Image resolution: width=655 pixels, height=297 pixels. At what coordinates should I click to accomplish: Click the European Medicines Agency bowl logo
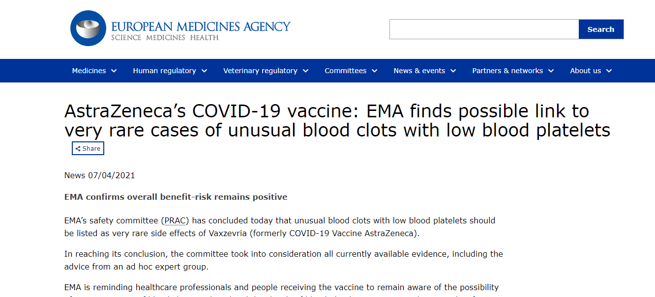[x=88, y=28]
